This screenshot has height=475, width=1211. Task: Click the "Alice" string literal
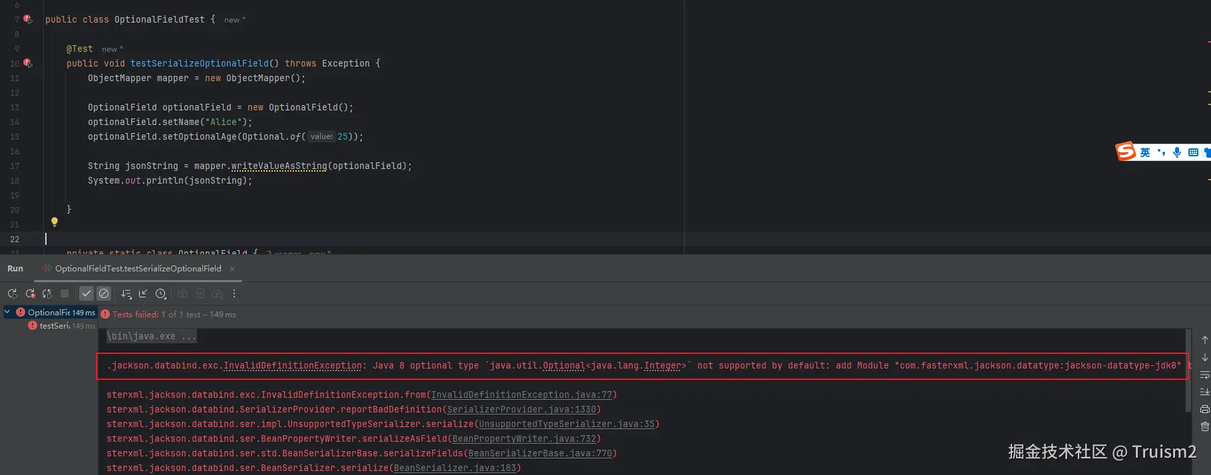[x=223, y=122]
